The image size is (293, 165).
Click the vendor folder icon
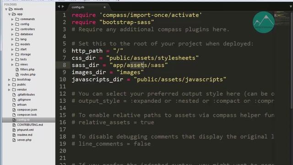pos(14,90)
